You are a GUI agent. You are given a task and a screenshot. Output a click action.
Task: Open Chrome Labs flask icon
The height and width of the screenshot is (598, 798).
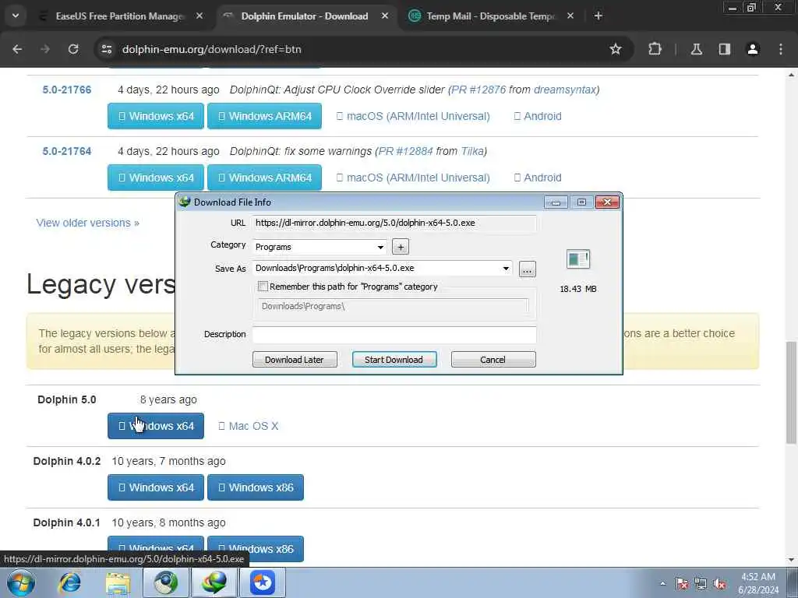[696, 49]
